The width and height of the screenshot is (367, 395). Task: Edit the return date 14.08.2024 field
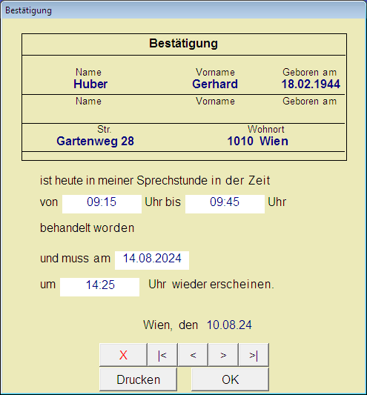pyautogui.click(x=152, y=260)
